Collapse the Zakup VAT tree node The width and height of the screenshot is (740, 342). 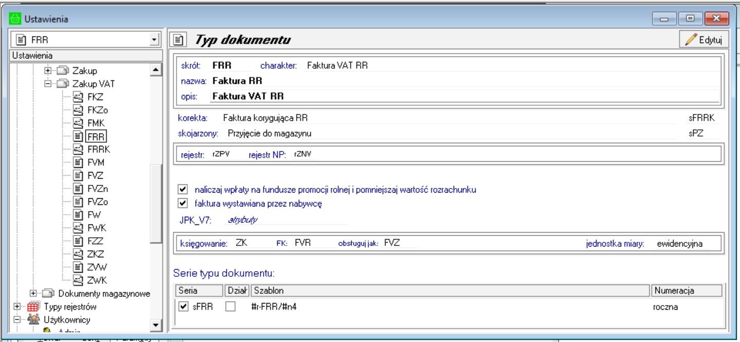click(48, 84)
